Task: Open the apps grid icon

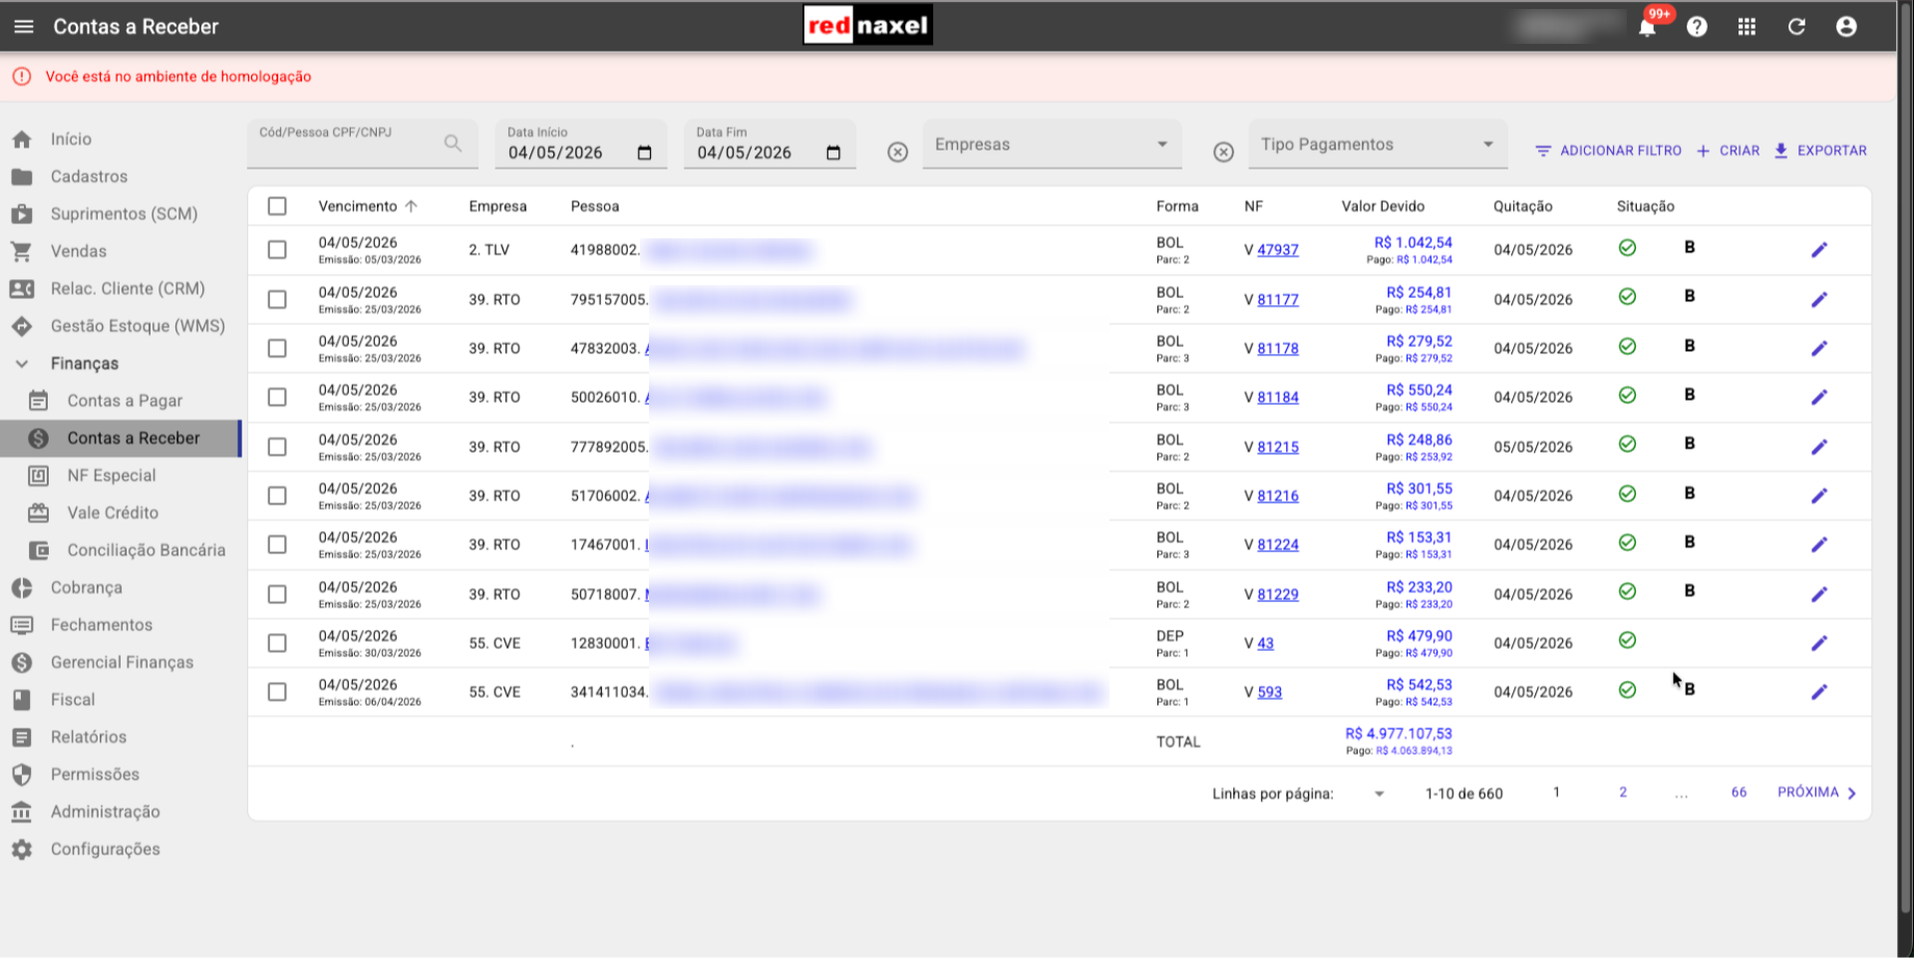Action: coord(1747,27)
